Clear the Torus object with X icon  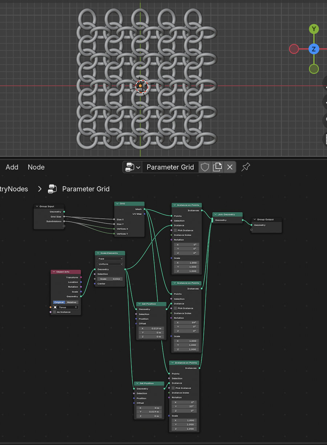coord(76,307)
